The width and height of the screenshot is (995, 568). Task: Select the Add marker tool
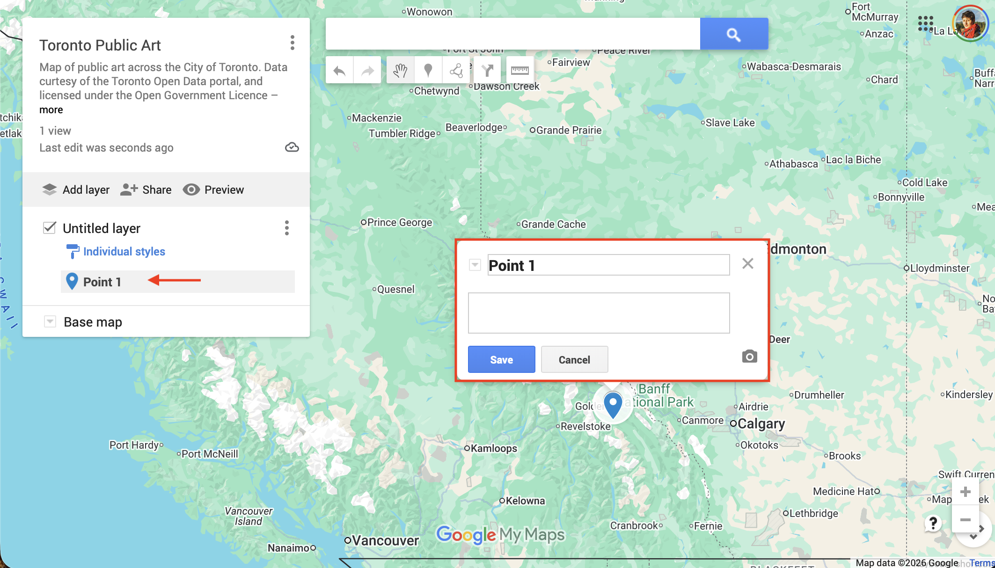[428, 71]
